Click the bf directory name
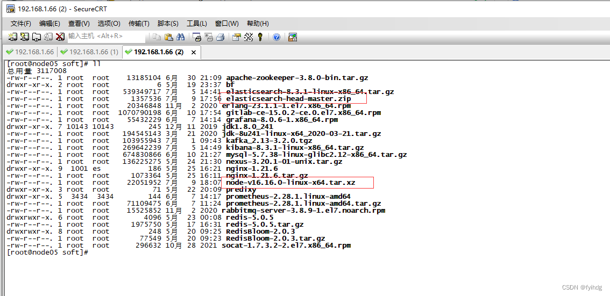This screenshot has width=610, height=296. click(x=230, y=85)
